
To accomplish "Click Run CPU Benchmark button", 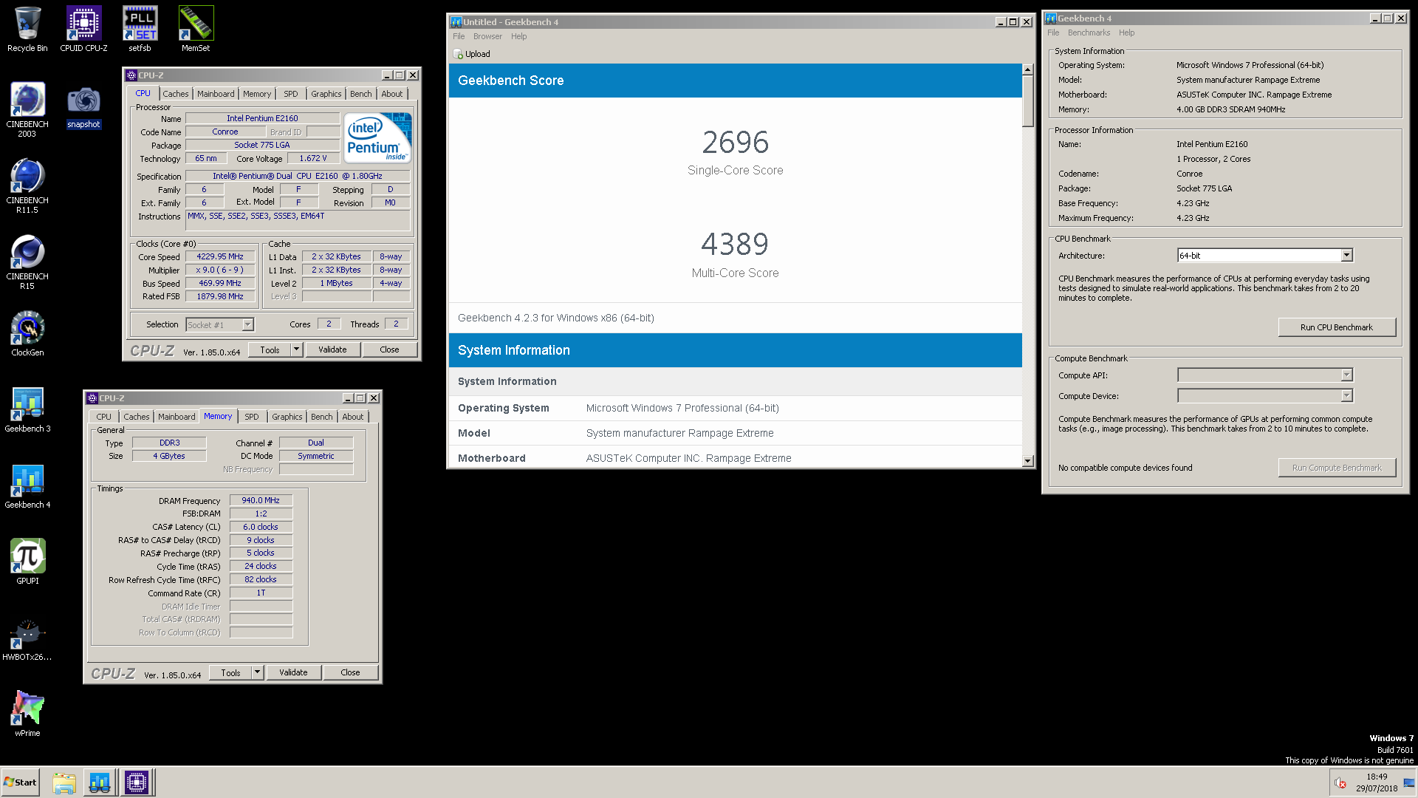I will point(1337,327).
